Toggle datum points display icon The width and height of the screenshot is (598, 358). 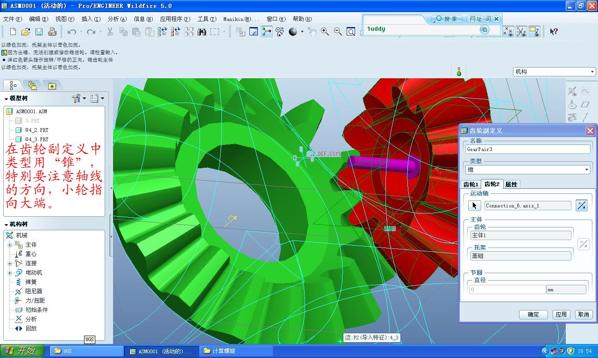pyautogui.click(x=508, y=32)
